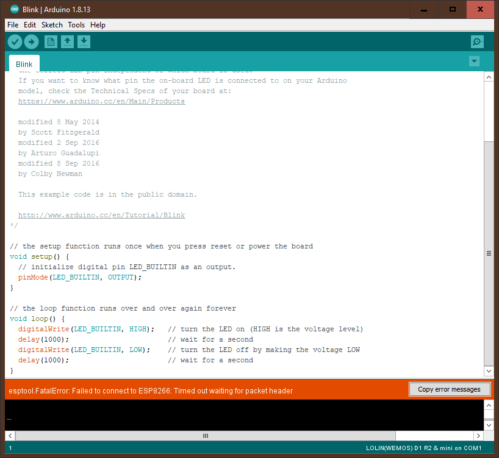499x458 pixels.
Task: Click the Copy error messages button
Action: pos(449,389)
